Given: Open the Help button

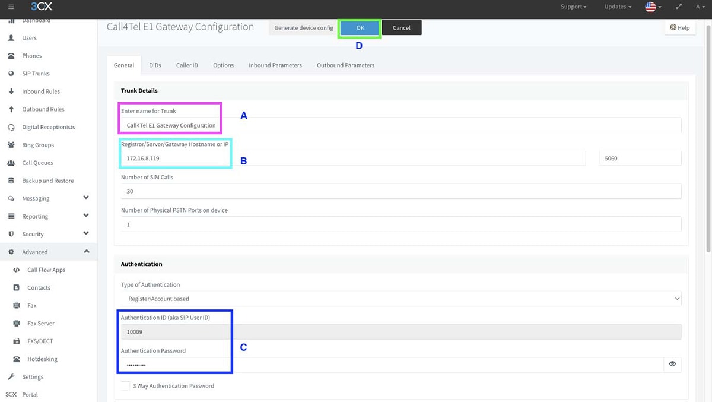Looking at the screenshot, I should click(680, 27).
